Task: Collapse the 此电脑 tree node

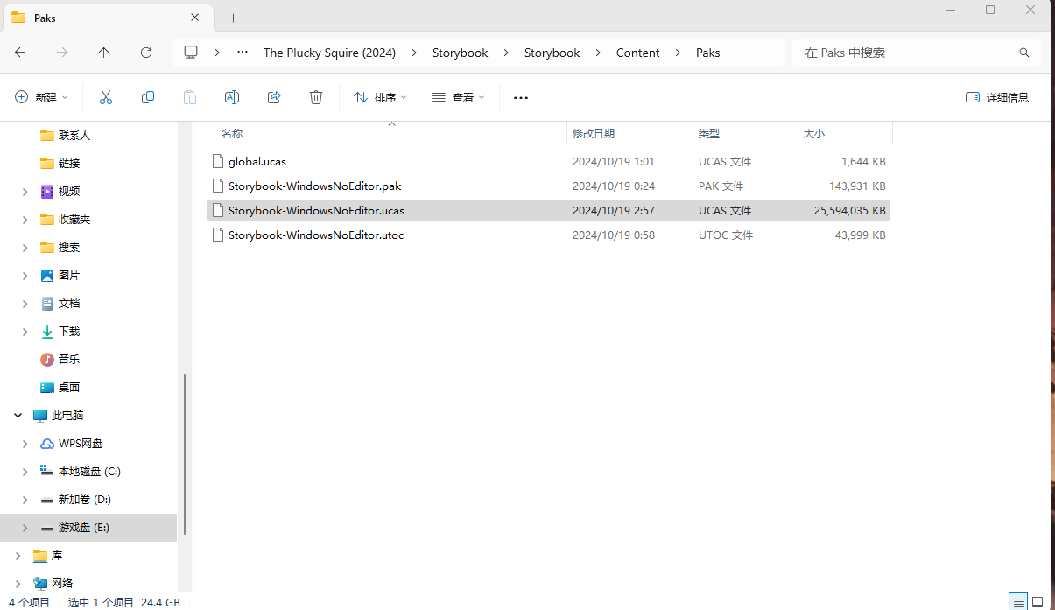Action: click(18, 416)
